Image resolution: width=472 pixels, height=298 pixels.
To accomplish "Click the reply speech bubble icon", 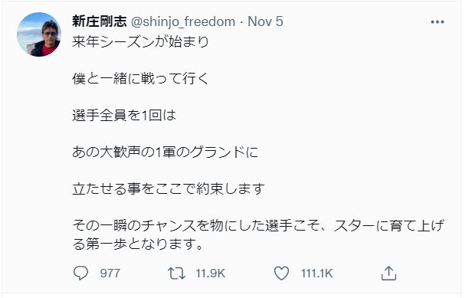I will click(80, 273).
